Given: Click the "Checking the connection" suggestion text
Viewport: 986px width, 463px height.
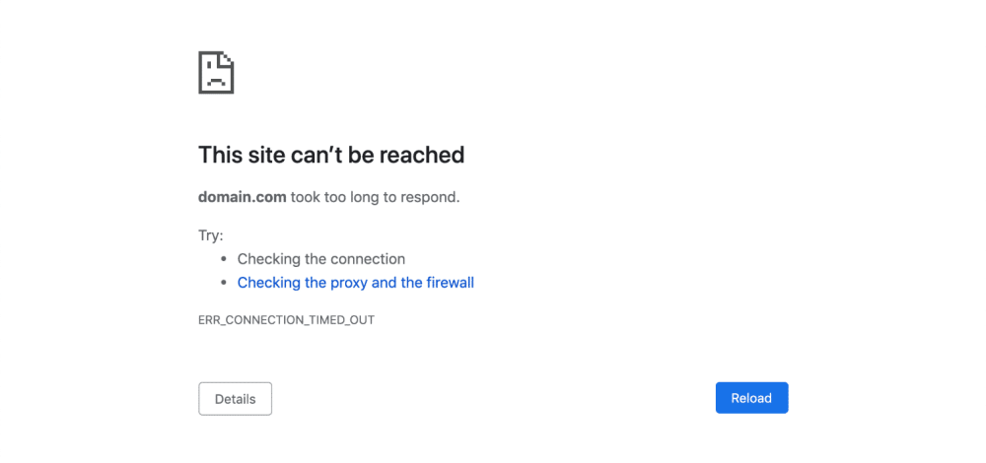Looking at the screenshot, I should tap(320, 259).
